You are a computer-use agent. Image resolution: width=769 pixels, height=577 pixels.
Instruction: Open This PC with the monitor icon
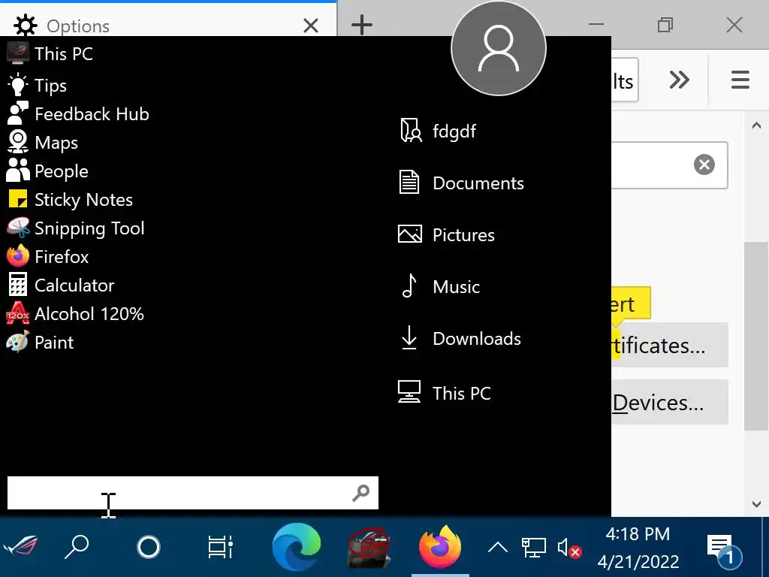[x=445, y=392]
